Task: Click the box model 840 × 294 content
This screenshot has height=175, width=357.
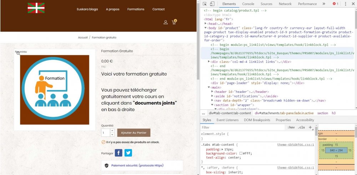Action: (x=336, y=150)
